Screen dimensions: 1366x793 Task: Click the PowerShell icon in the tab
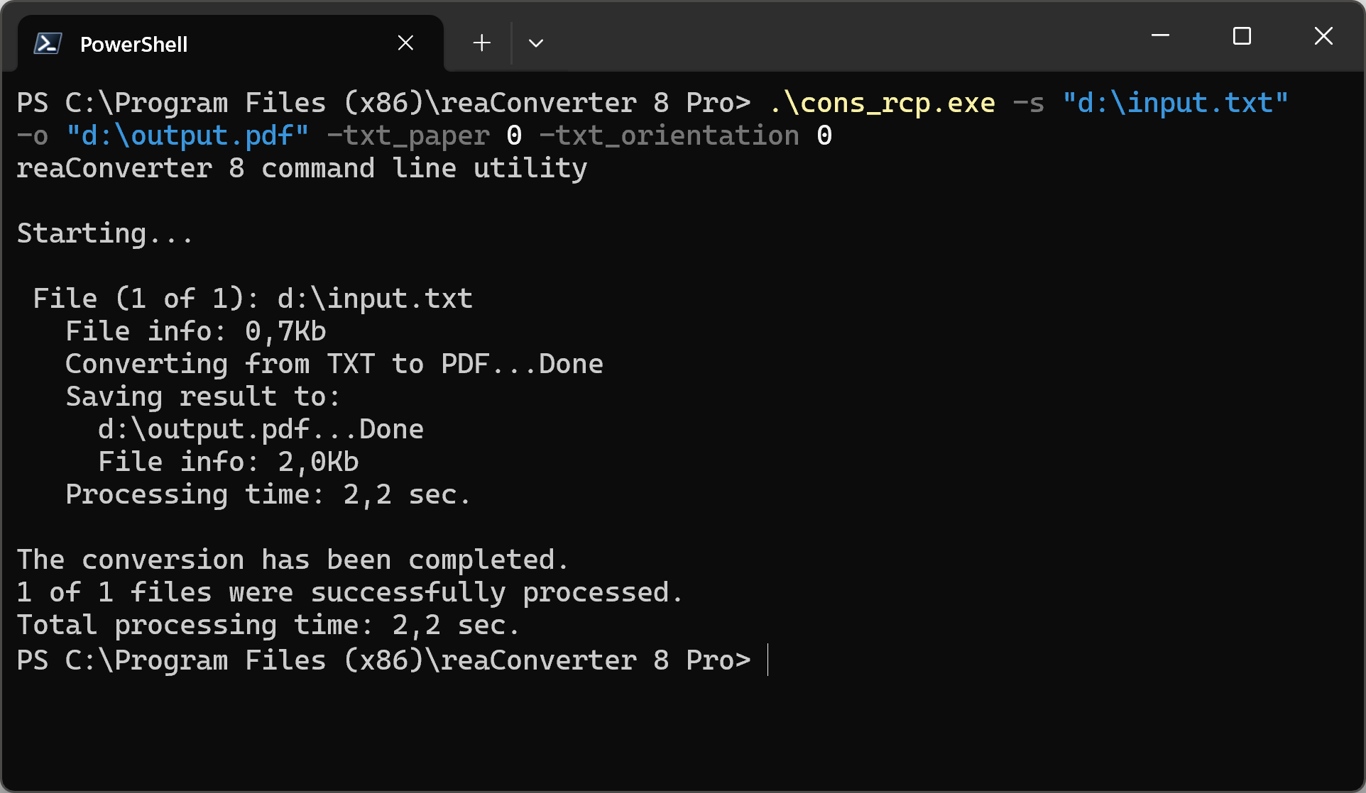point(48,44)
